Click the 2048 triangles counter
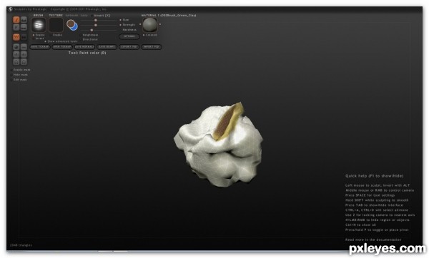This screenshot has width=429, height=258. (x=21, y=245)
